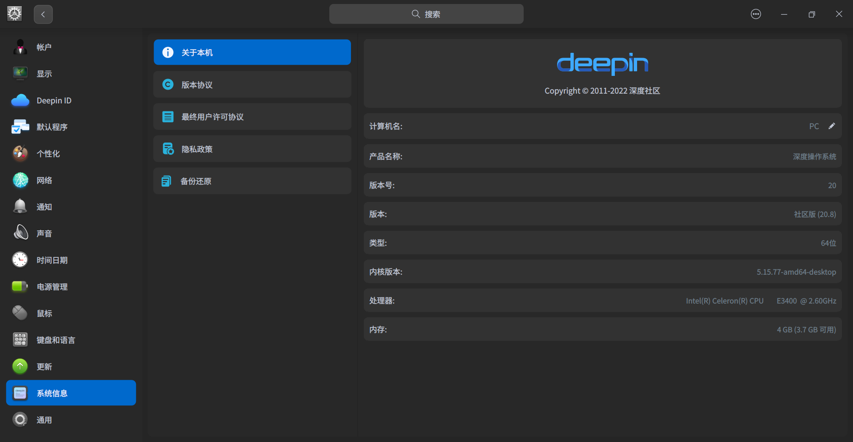Click the type value 64位
The height and width of the screenshot is (442, 853).
point(828,243)
